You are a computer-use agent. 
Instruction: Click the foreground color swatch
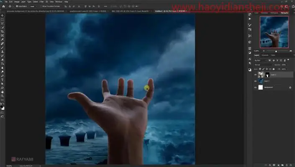pyautogui.click(x=2, y=107)
